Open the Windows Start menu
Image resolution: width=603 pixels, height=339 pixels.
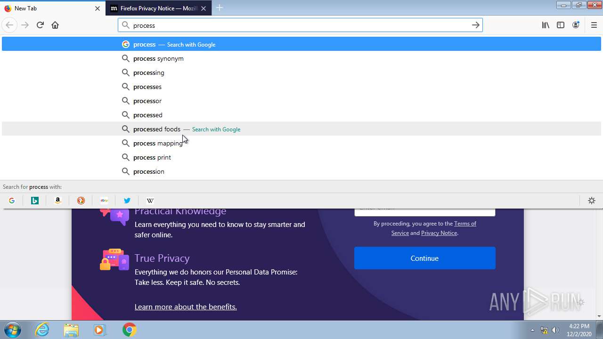(x=12, y=330)
